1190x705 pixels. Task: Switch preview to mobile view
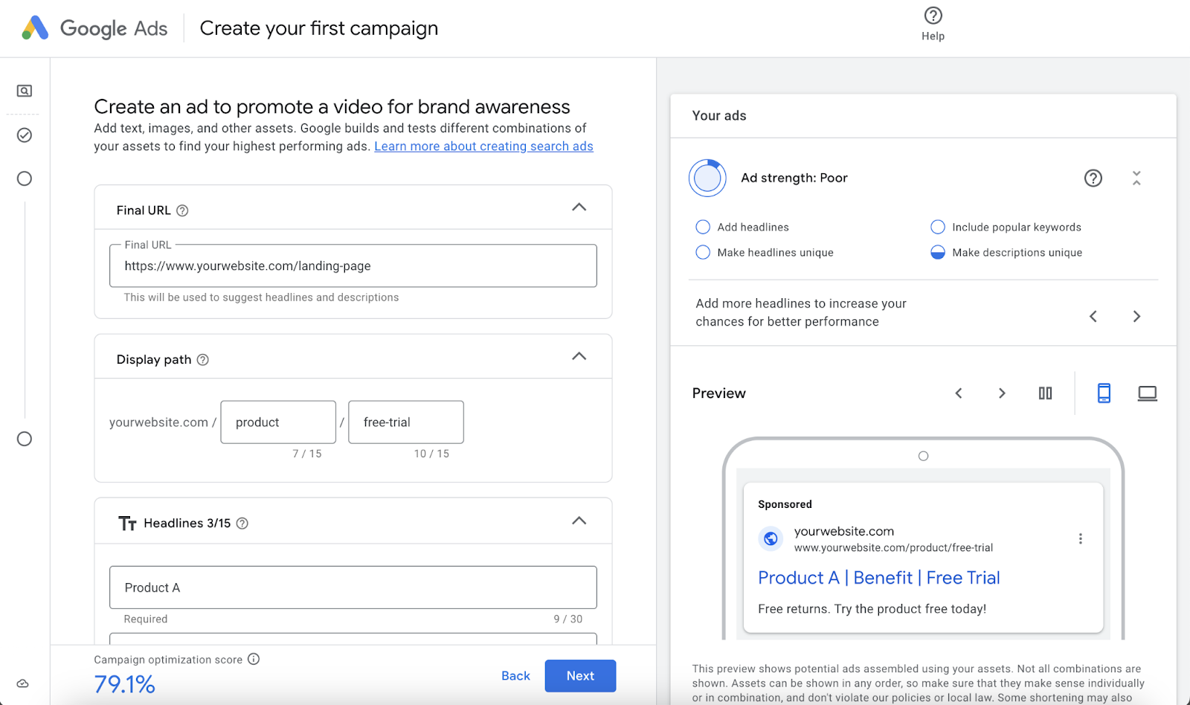click(x=1104, y=393)
